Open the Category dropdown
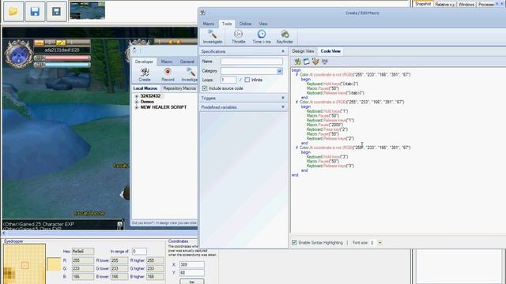This screenshot has height=284, width=506. (279, 71)
